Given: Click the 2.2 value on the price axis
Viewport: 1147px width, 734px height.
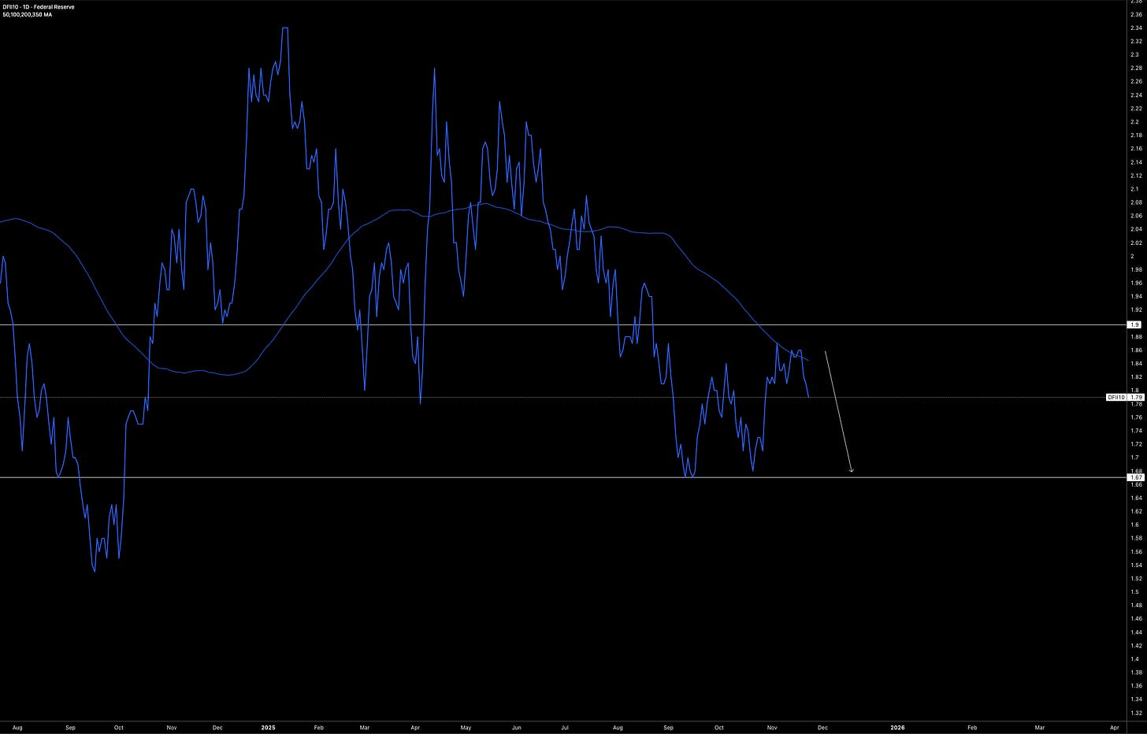Looking at the screenshot, I should click(1134, 122).
